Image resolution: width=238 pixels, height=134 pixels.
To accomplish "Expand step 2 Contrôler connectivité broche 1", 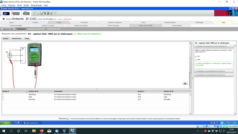I will [x=214, y=71].
